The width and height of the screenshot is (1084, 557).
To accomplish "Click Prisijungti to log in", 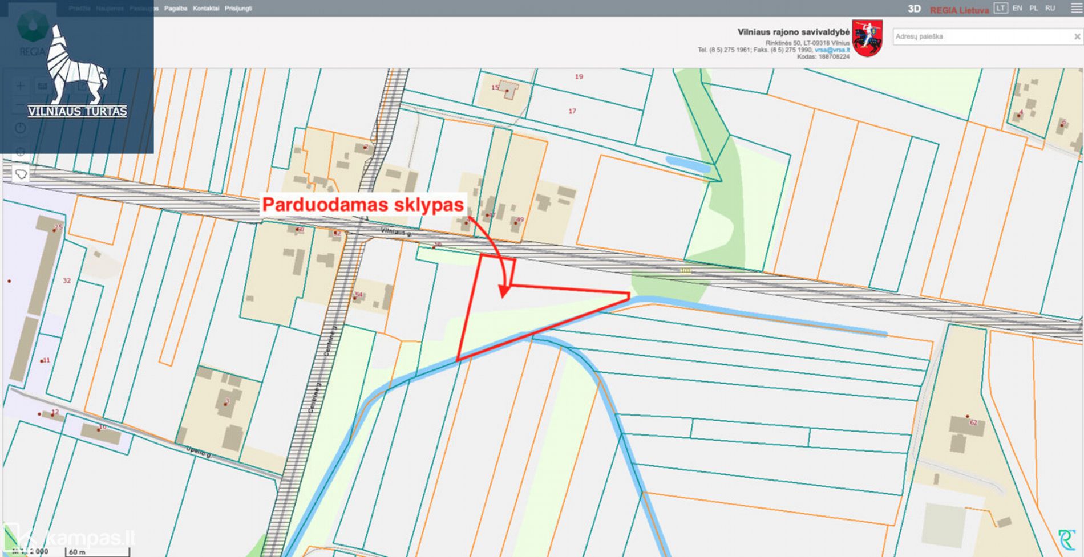I will click(x=238, y=9).
